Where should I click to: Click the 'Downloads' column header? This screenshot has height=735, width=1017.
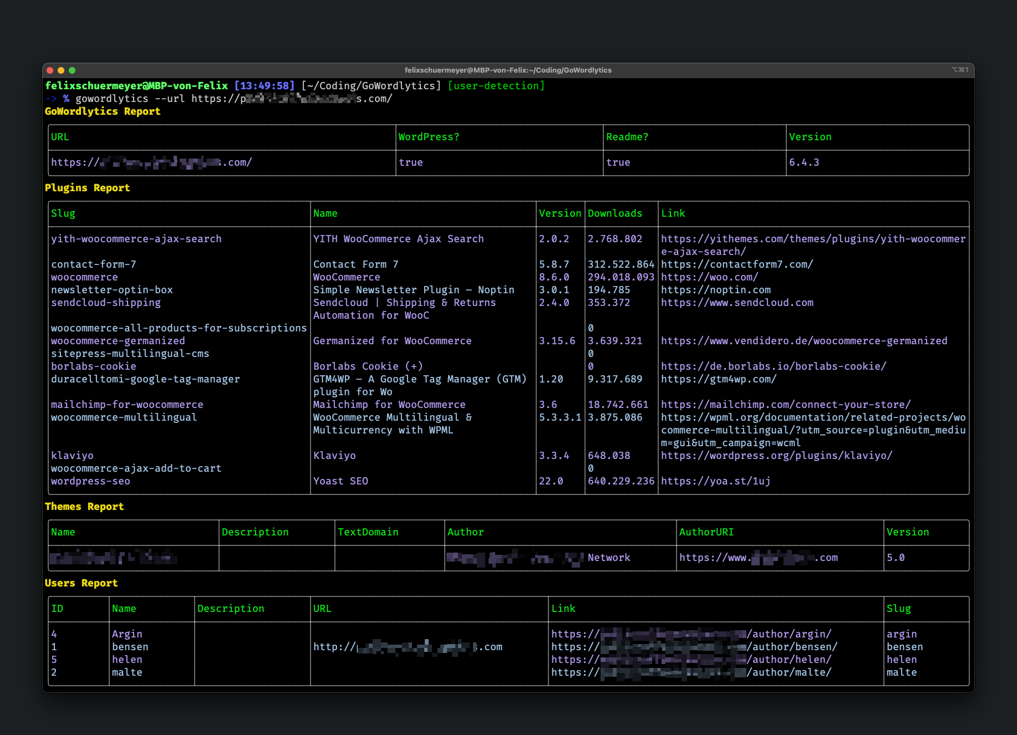coord(615,213)
